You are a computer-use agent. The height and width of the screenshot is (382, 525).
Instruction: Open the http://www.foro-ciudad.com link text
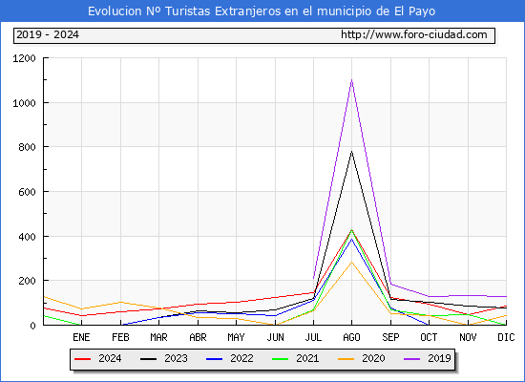pos(414,34)
